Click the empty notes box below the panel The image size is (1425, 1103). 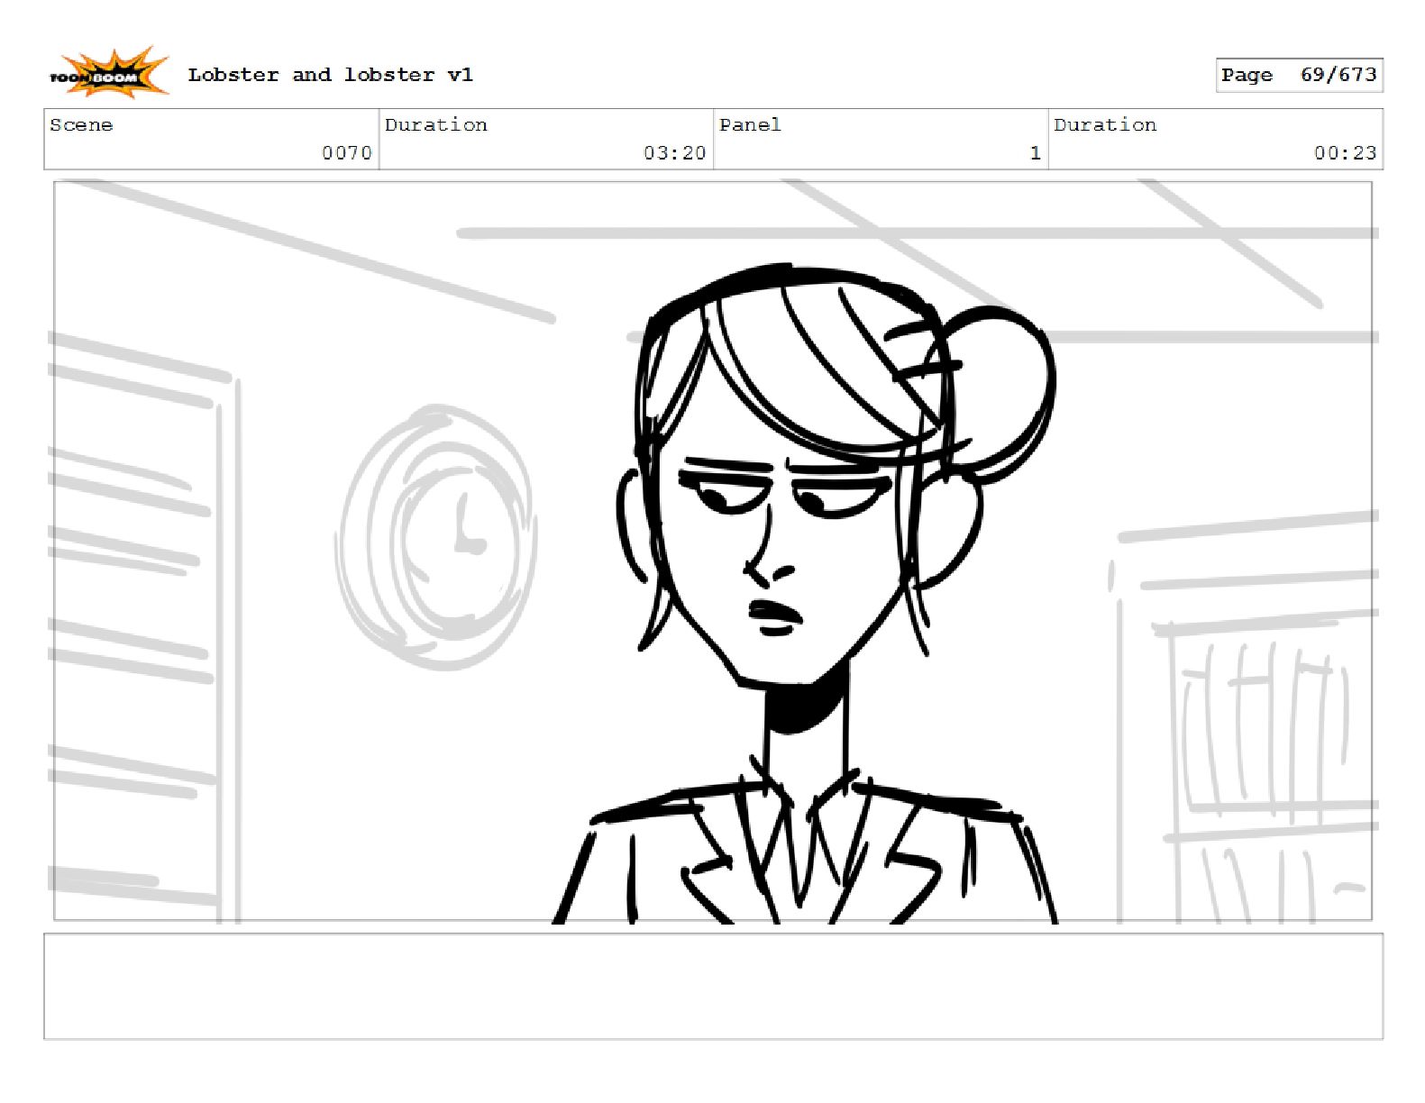tap(713, 987)
